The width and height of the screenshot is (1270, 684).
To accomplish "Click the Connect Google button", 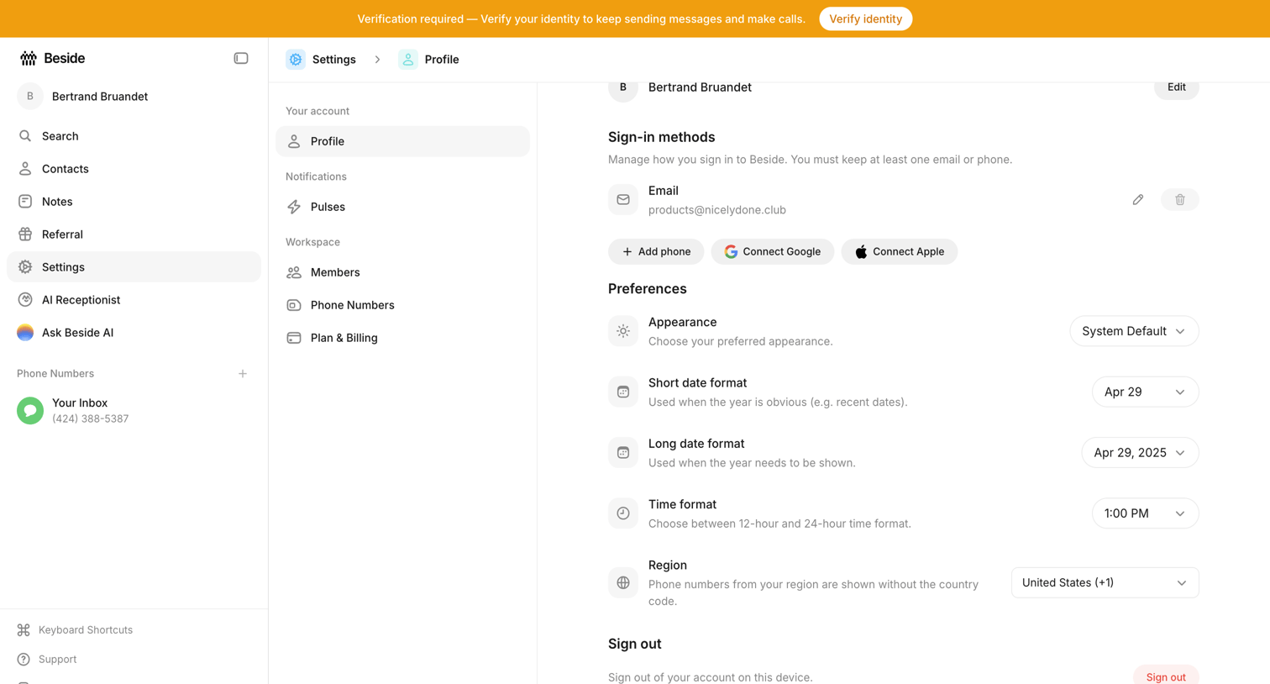I will (x=772, y=251).
